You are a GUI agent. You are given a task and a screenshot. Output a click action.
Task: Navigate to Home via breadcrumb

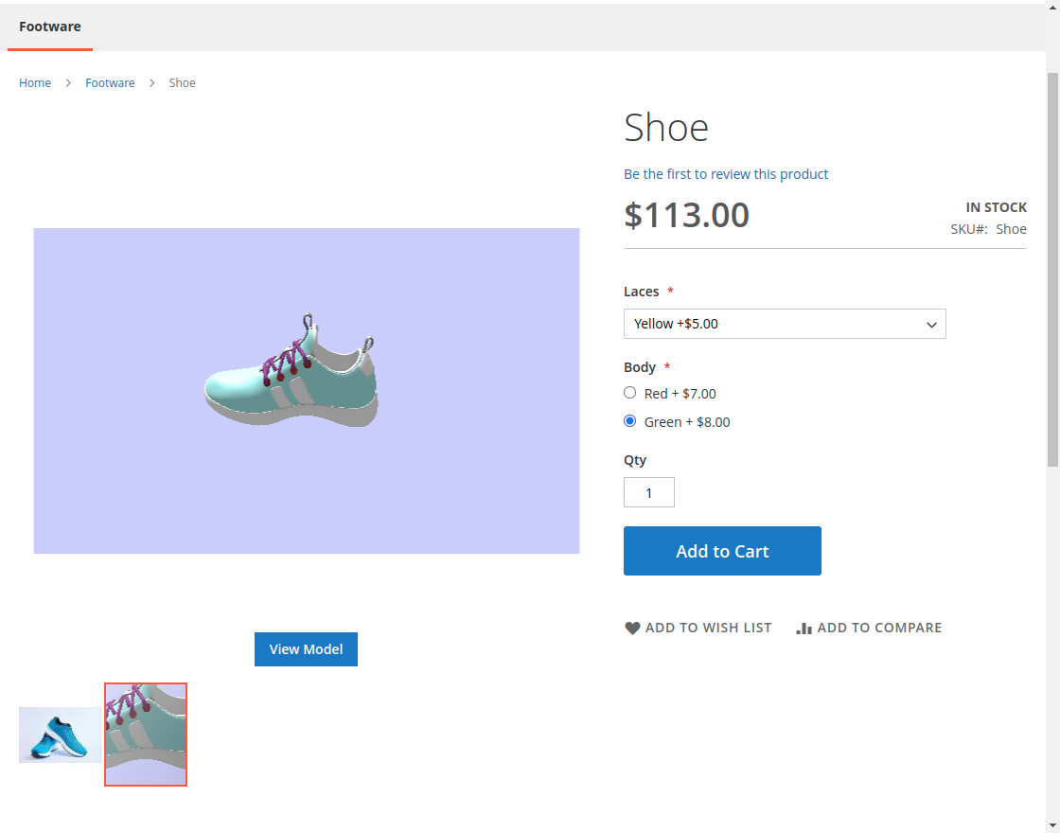pyautogui.click(x=35, y=82)
